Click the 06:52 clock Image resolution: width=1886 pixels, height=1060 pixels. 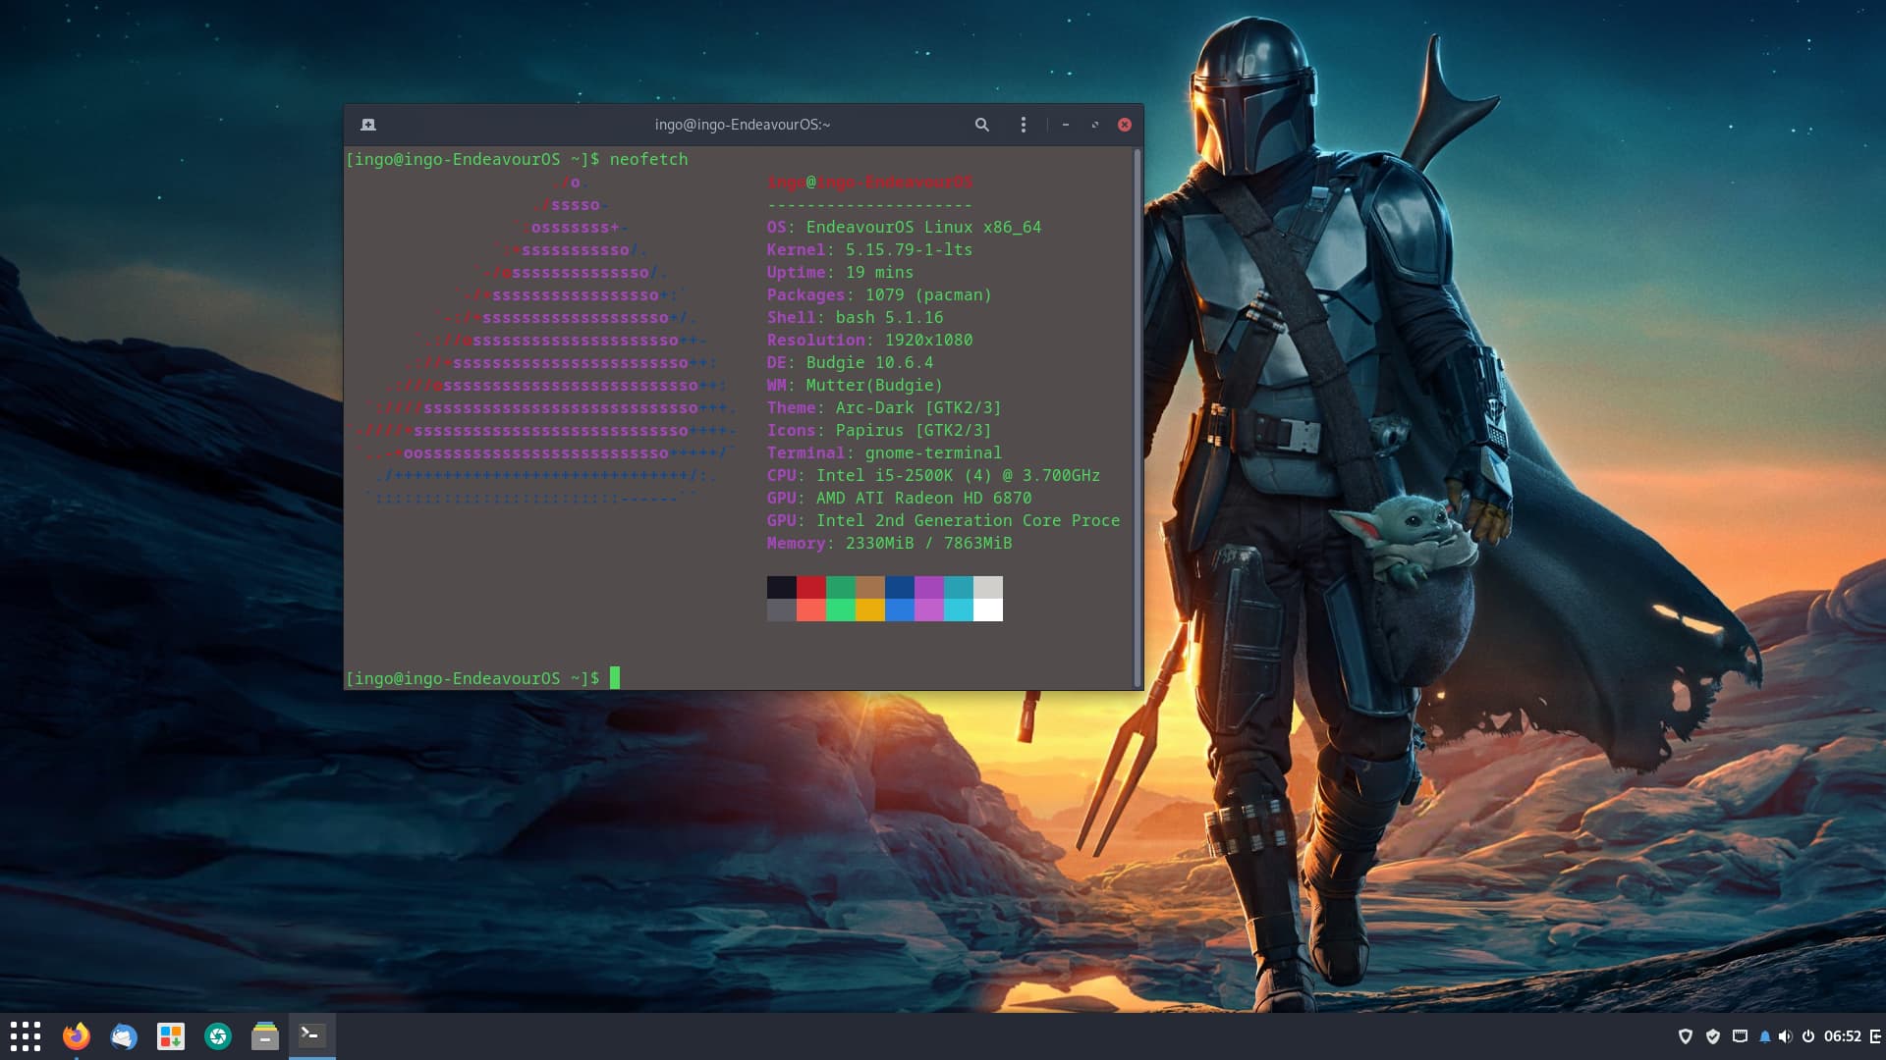pos(1843,1036)
